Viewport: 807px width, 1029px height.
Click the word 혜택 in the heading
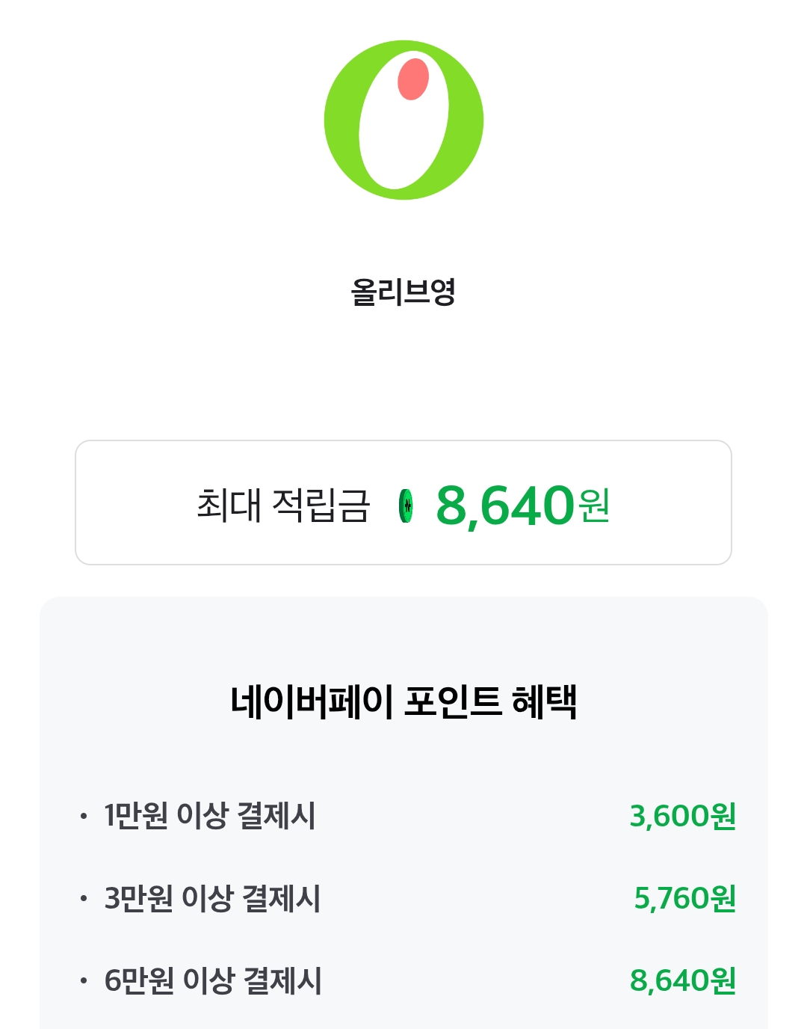point(544,701)
